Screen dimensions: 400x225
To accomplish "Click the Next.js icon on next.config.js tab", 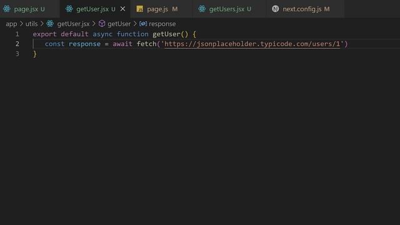I will click(x=275, y=9).
